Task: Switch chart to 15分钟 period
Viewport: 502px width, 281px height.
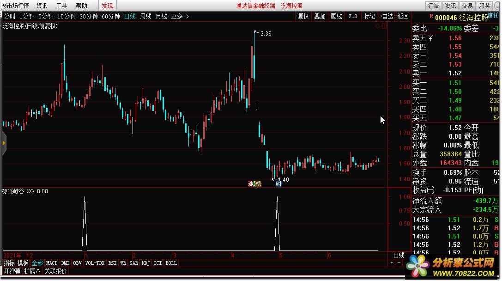Action: [67, 16]
